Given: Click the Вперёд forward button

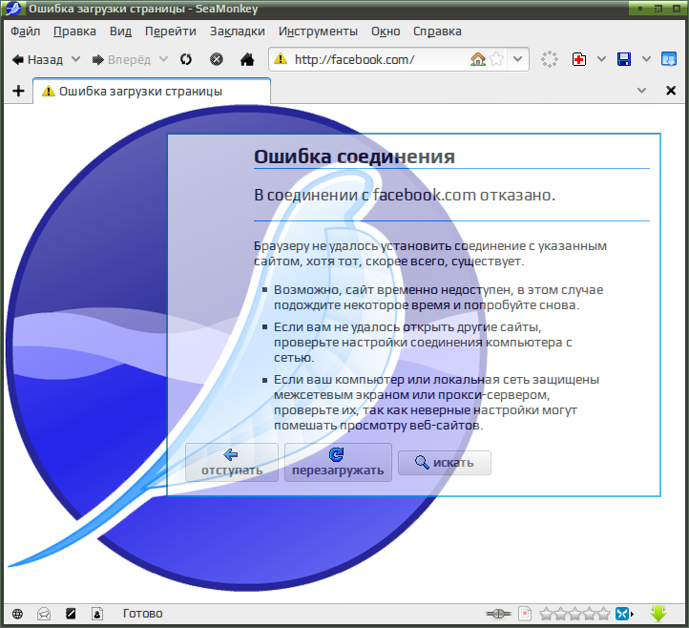Looking at the screenshot, I should point(121,59).
